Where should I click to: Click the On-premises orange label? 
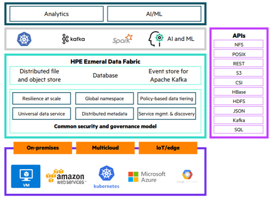pos(42,148)
